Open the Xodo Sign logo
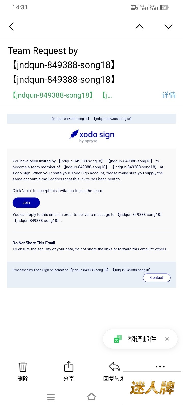Screen dimensions: 183x408 92,136
